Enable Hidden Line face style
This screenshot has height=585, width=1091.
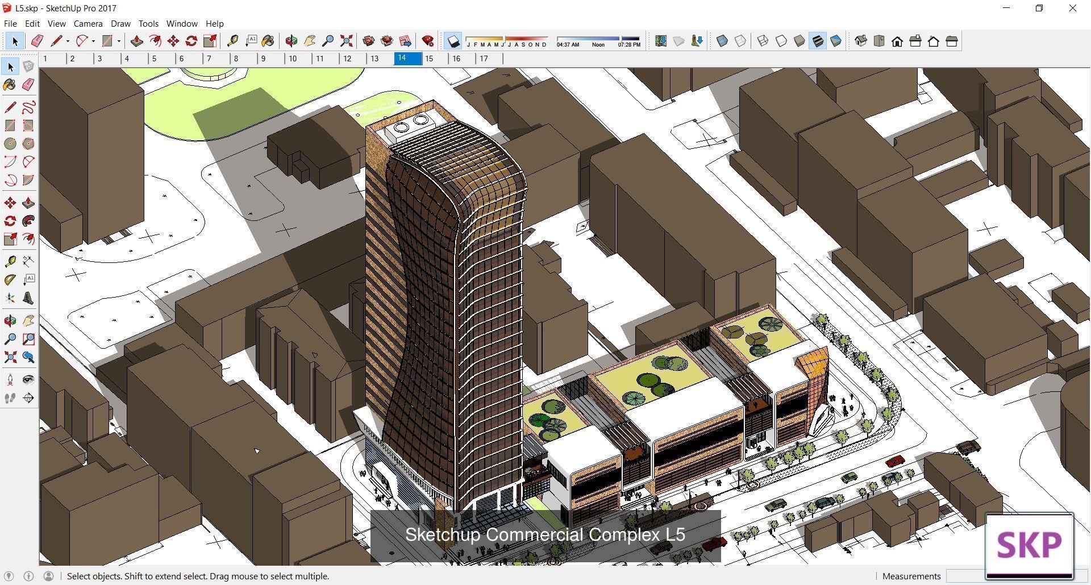[x=781, y=41]
